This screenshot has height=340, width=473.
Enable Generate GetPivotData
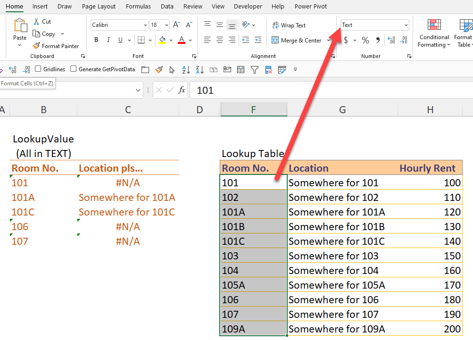(73, 68)
